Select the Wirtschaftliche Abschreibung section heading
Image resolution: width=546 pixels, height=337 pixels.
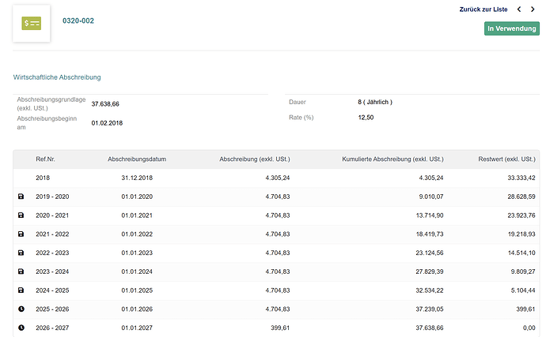click(x=57, y=77)
